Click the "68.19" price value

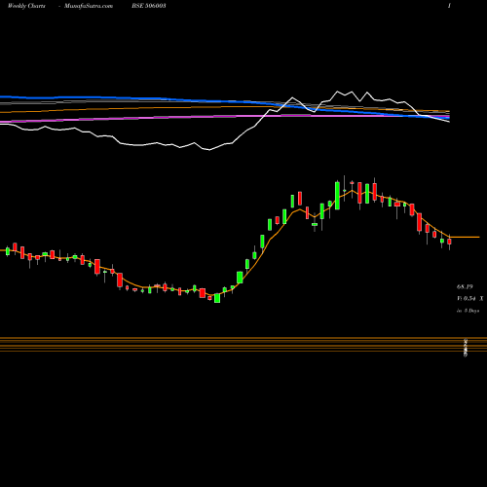(x=465, y=287)
